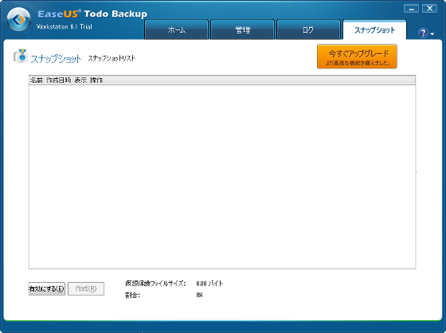Click the 操作 column header
Viewport: 446px width, 333px height.
[x=96, y=80]
